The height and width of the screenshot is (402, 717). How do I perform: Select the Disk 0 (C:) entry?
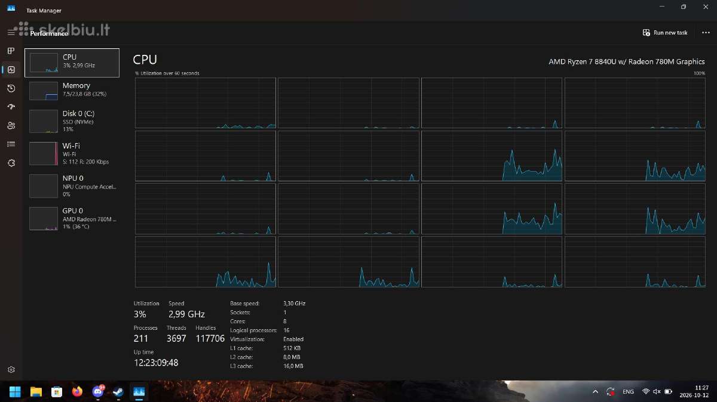click(x=72, y=121)
